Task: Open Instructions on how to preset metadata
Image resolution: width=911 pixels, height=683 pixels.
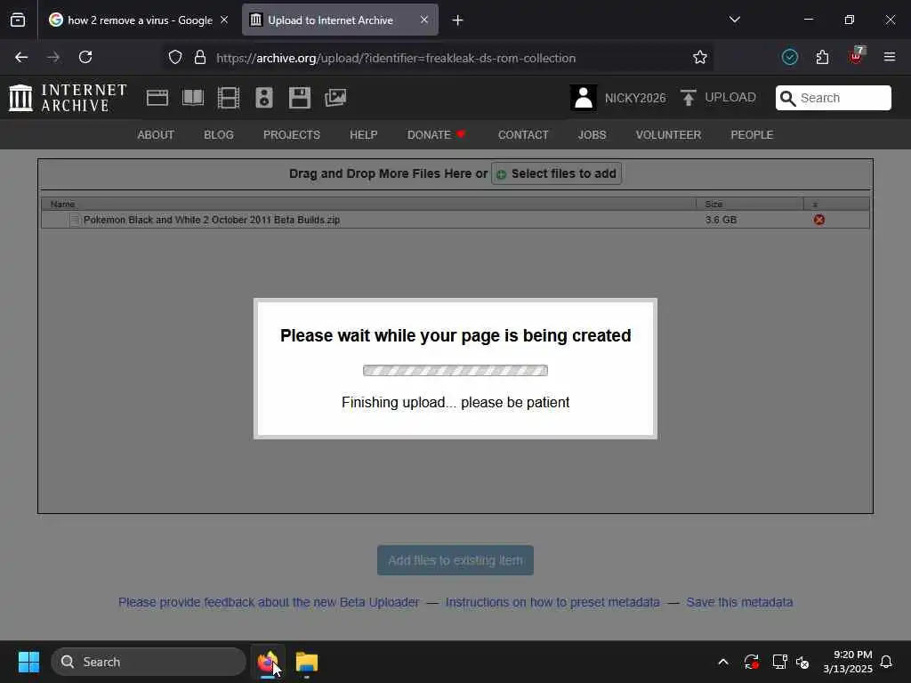Action: tap(552, 602)
